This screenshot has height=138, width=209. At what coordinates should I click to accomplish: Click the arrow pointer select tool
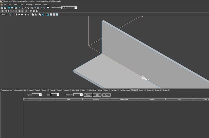point(2,11)
